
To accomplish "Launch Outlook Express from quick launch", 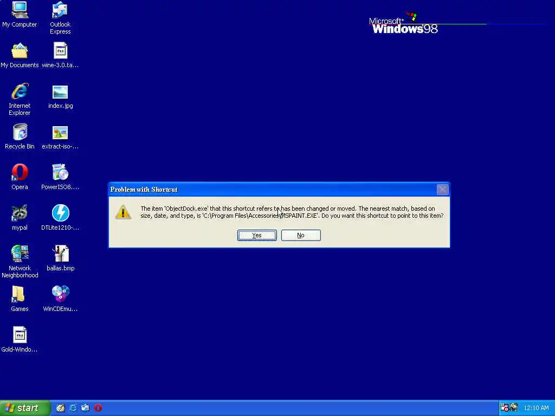I will (85, 408).
